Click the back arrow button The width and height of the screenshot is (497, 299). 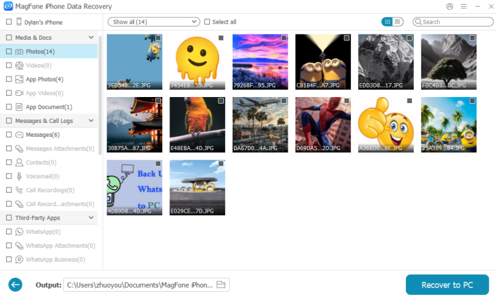(15, 285)
